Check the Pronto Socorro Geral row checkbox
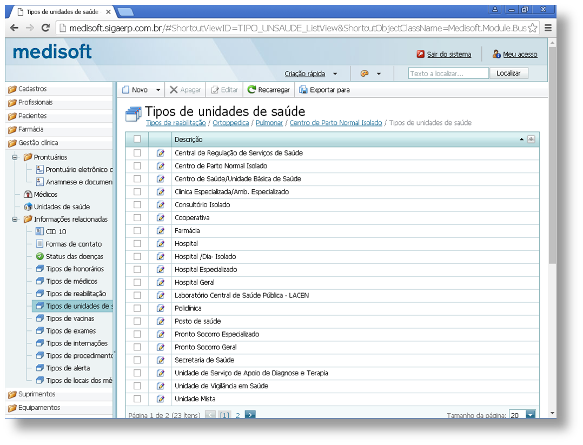583x445 pixels. [137, 347]
